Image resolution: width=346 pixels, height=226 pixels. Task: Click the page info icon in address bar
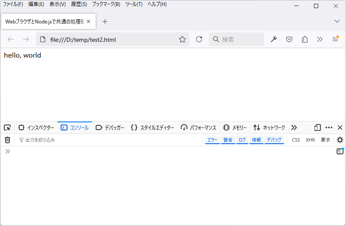[x=43, y=39]
